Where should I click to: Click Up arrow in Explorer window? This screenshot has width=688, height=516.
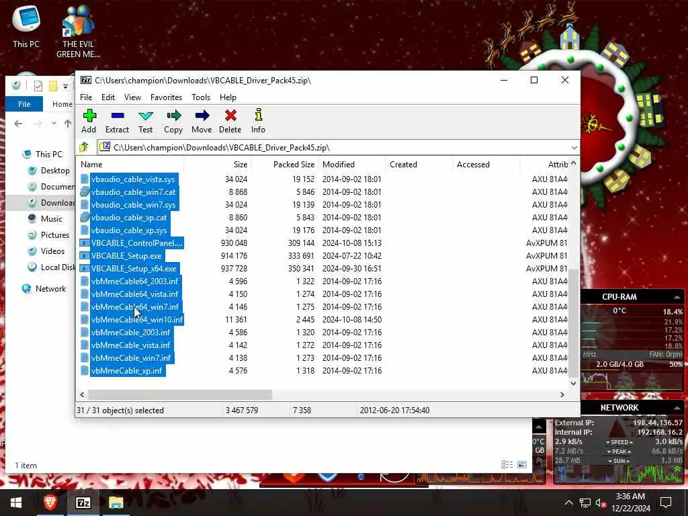pos(68,124)
